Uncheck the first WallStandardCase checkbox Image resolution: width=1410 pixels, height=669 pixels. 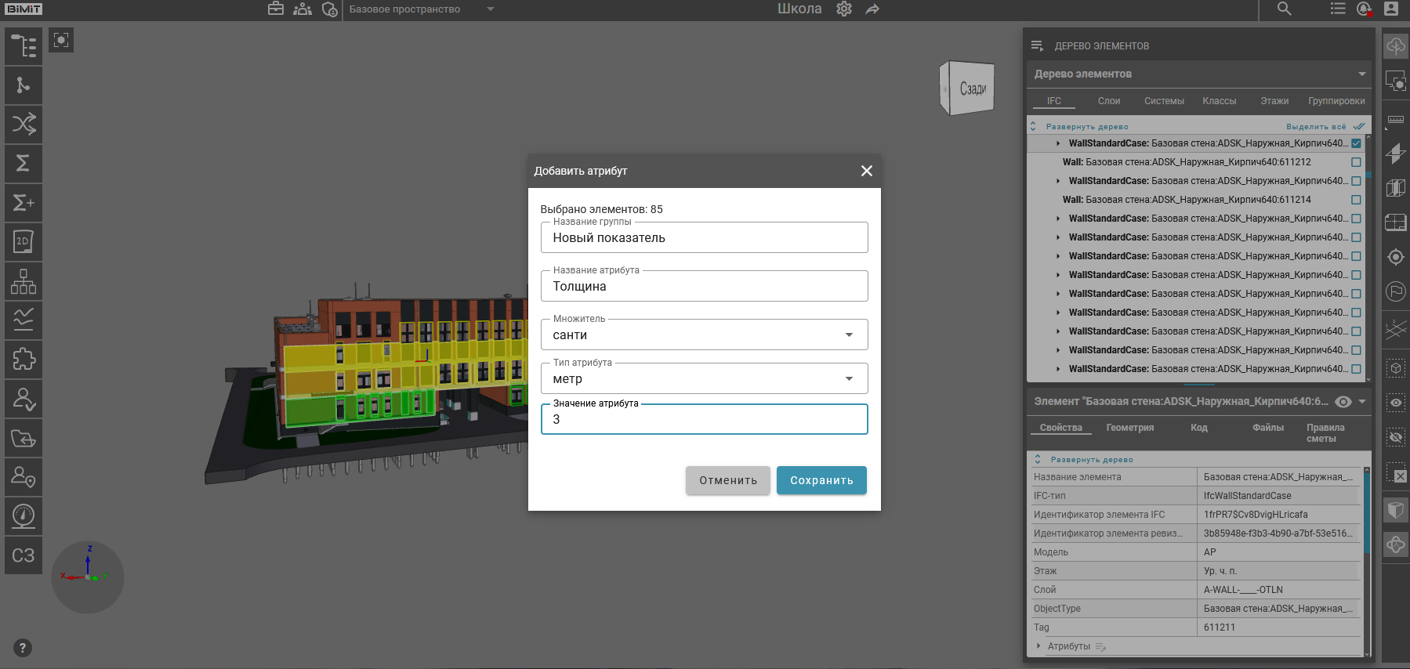tap(1356, 143)
